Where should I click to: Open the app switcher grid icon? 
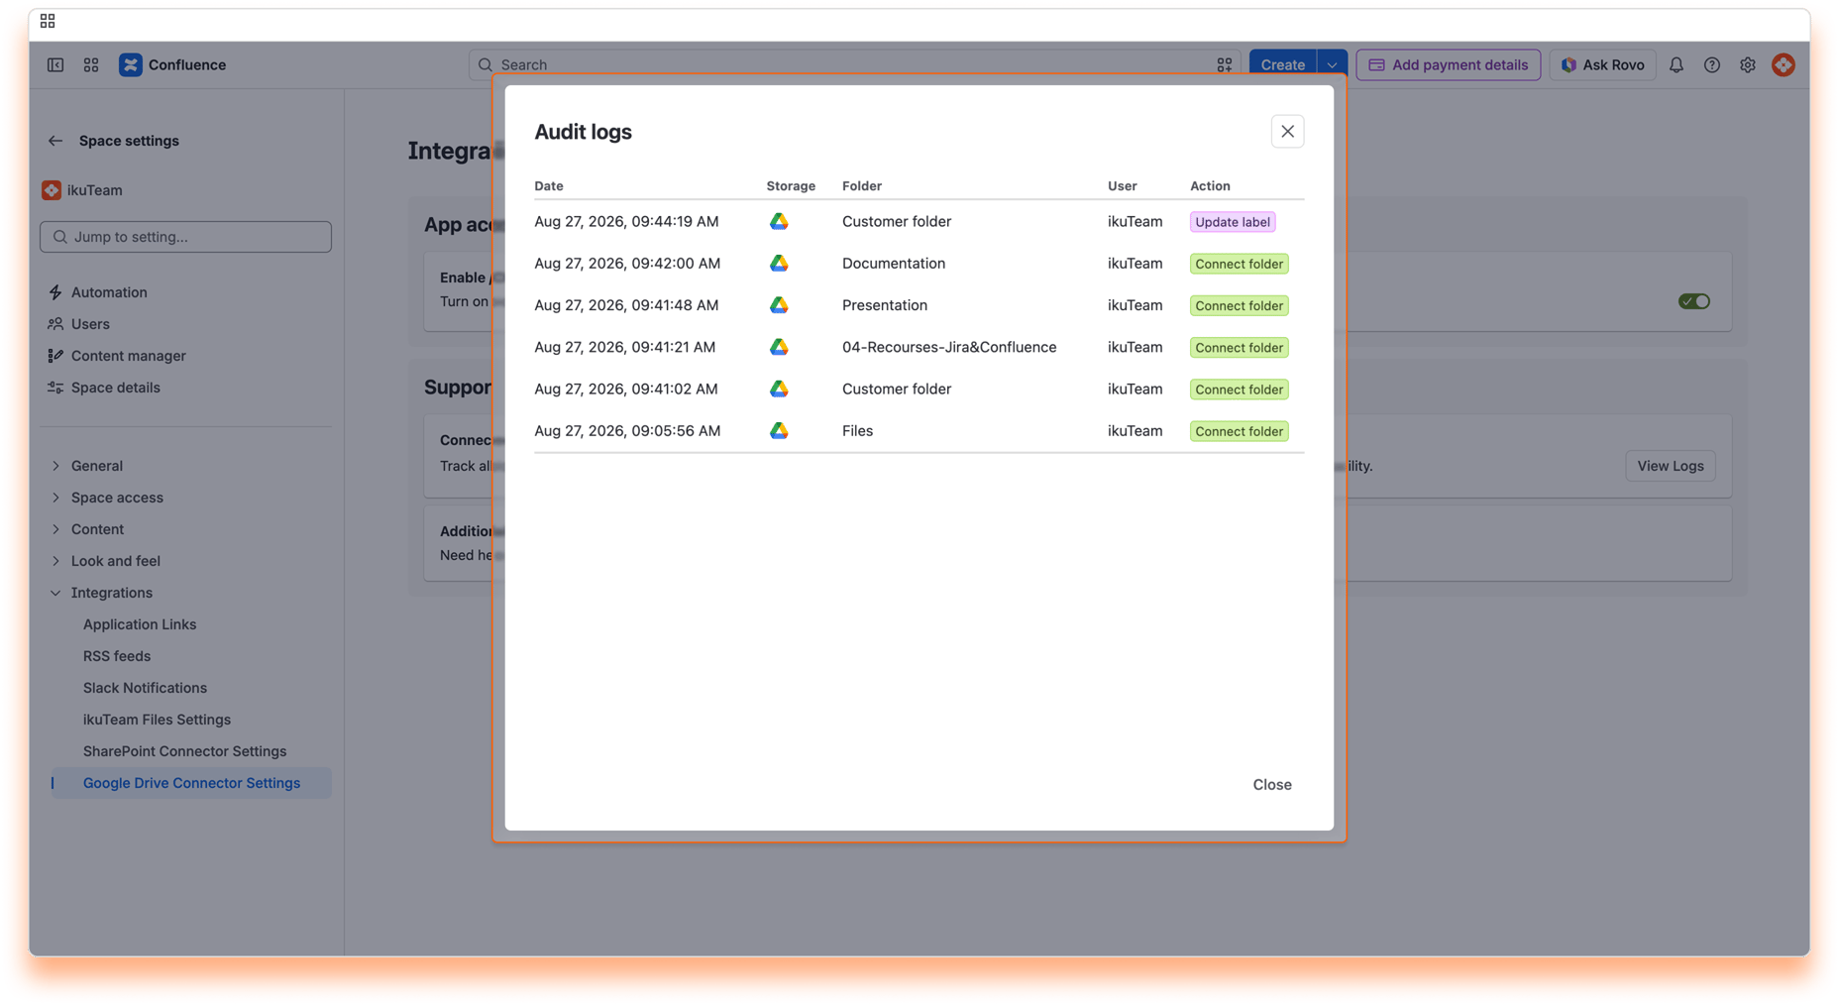click(91, 65)
